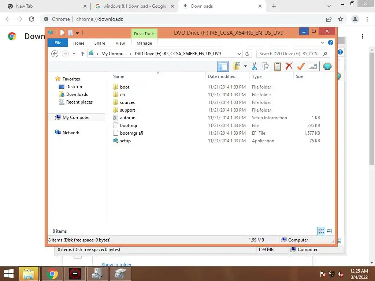Open address bar history dropdown

pyautogui.click(x=239, y=54)
